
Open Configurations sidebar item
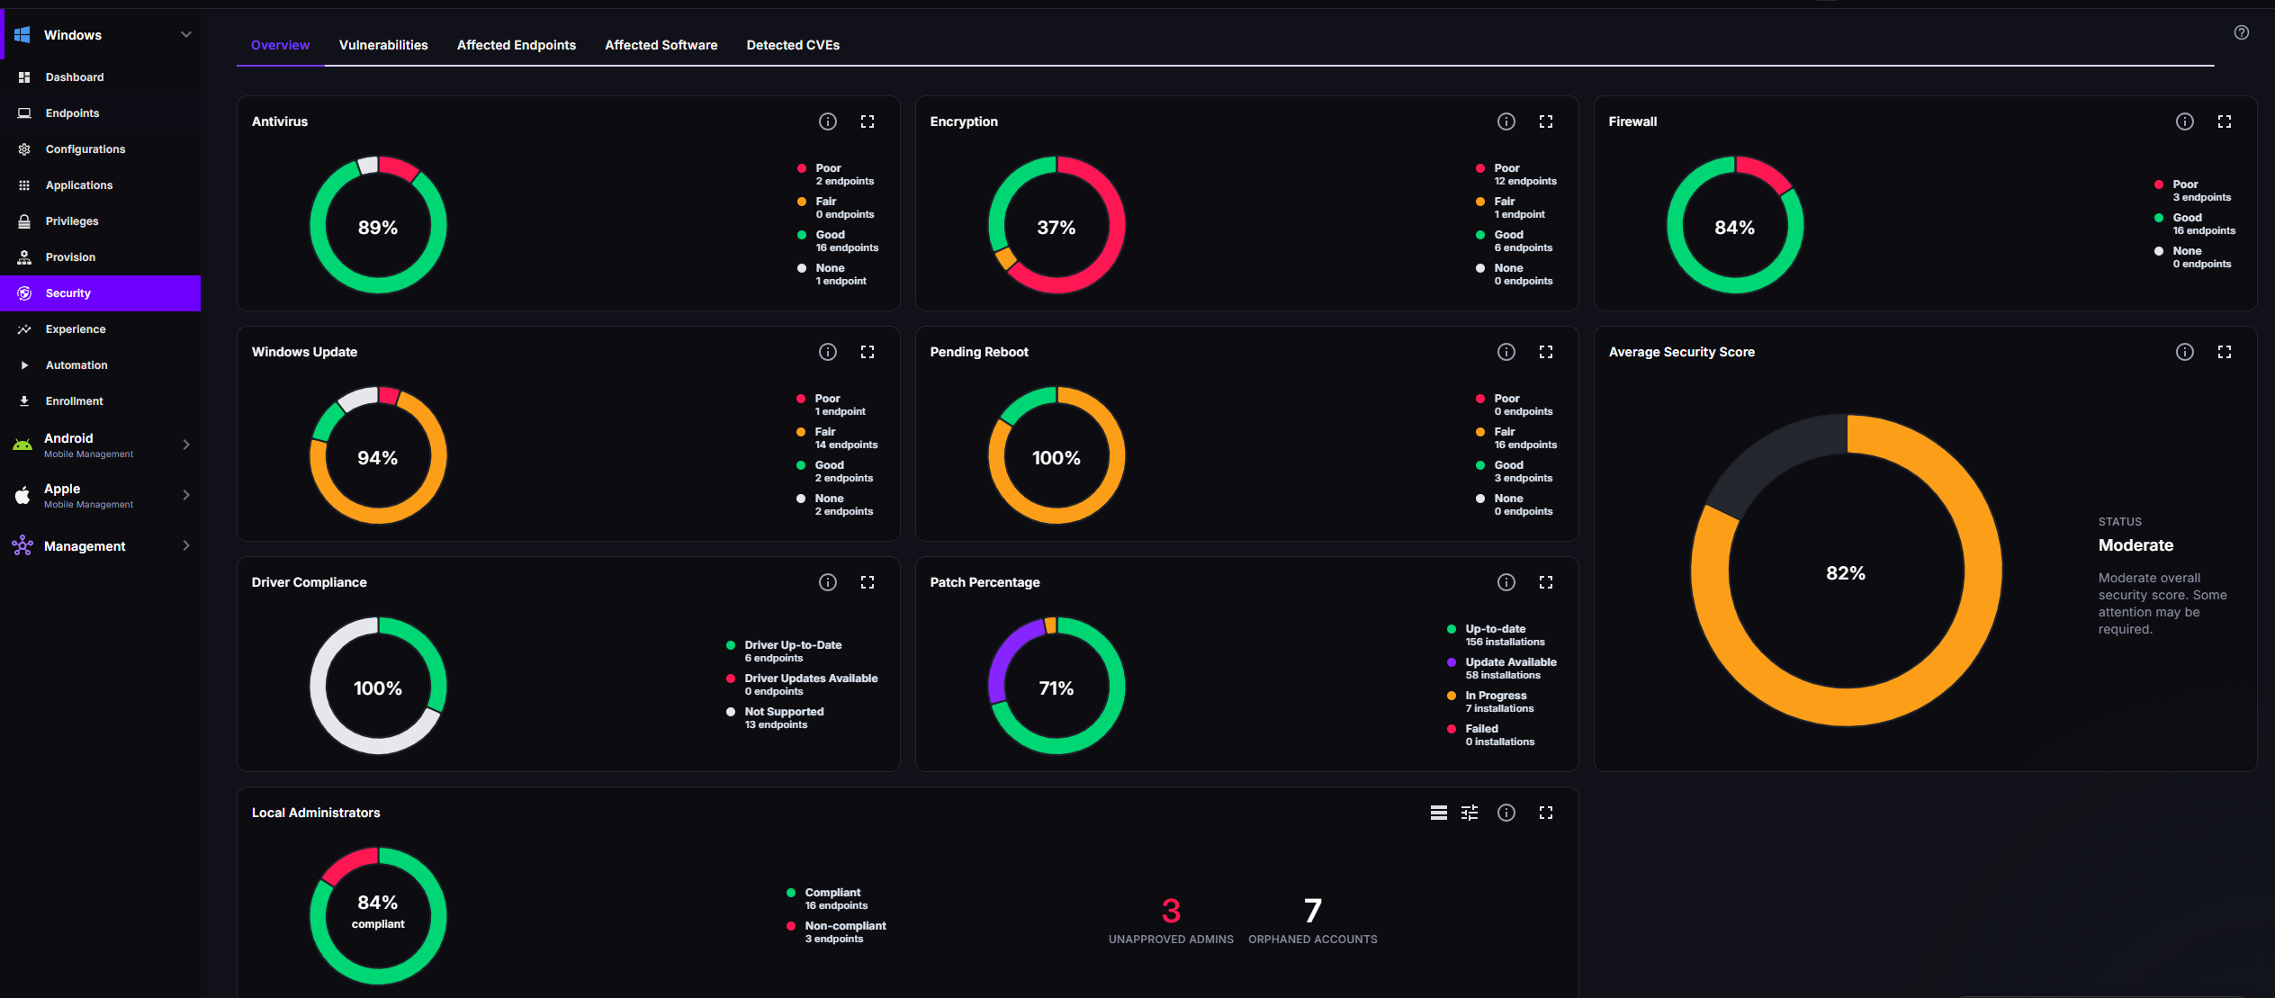(101, 149)
